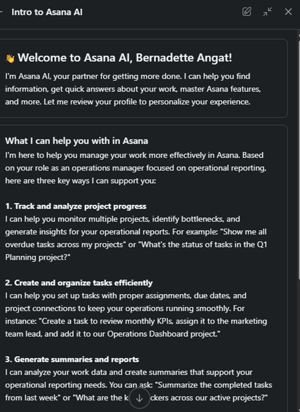Screen dimensions: 300x412
Task: Click the waving hand emoji
Action: (10, 58)
